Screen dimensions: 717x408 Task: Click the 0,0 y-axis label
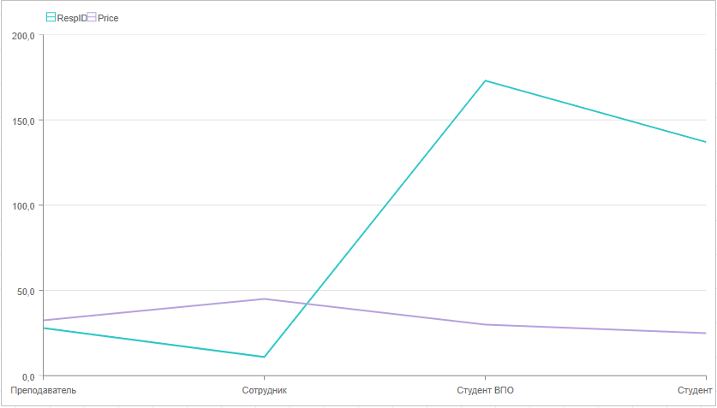27,376
